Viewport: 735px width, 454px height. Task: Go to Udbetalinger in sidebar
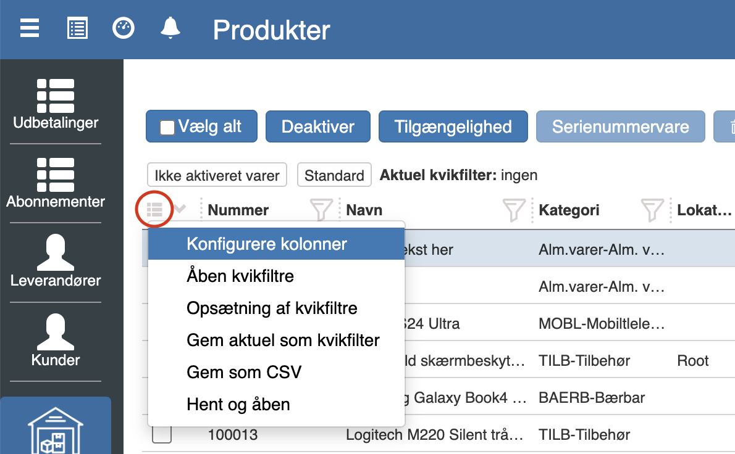coord(56,105)
